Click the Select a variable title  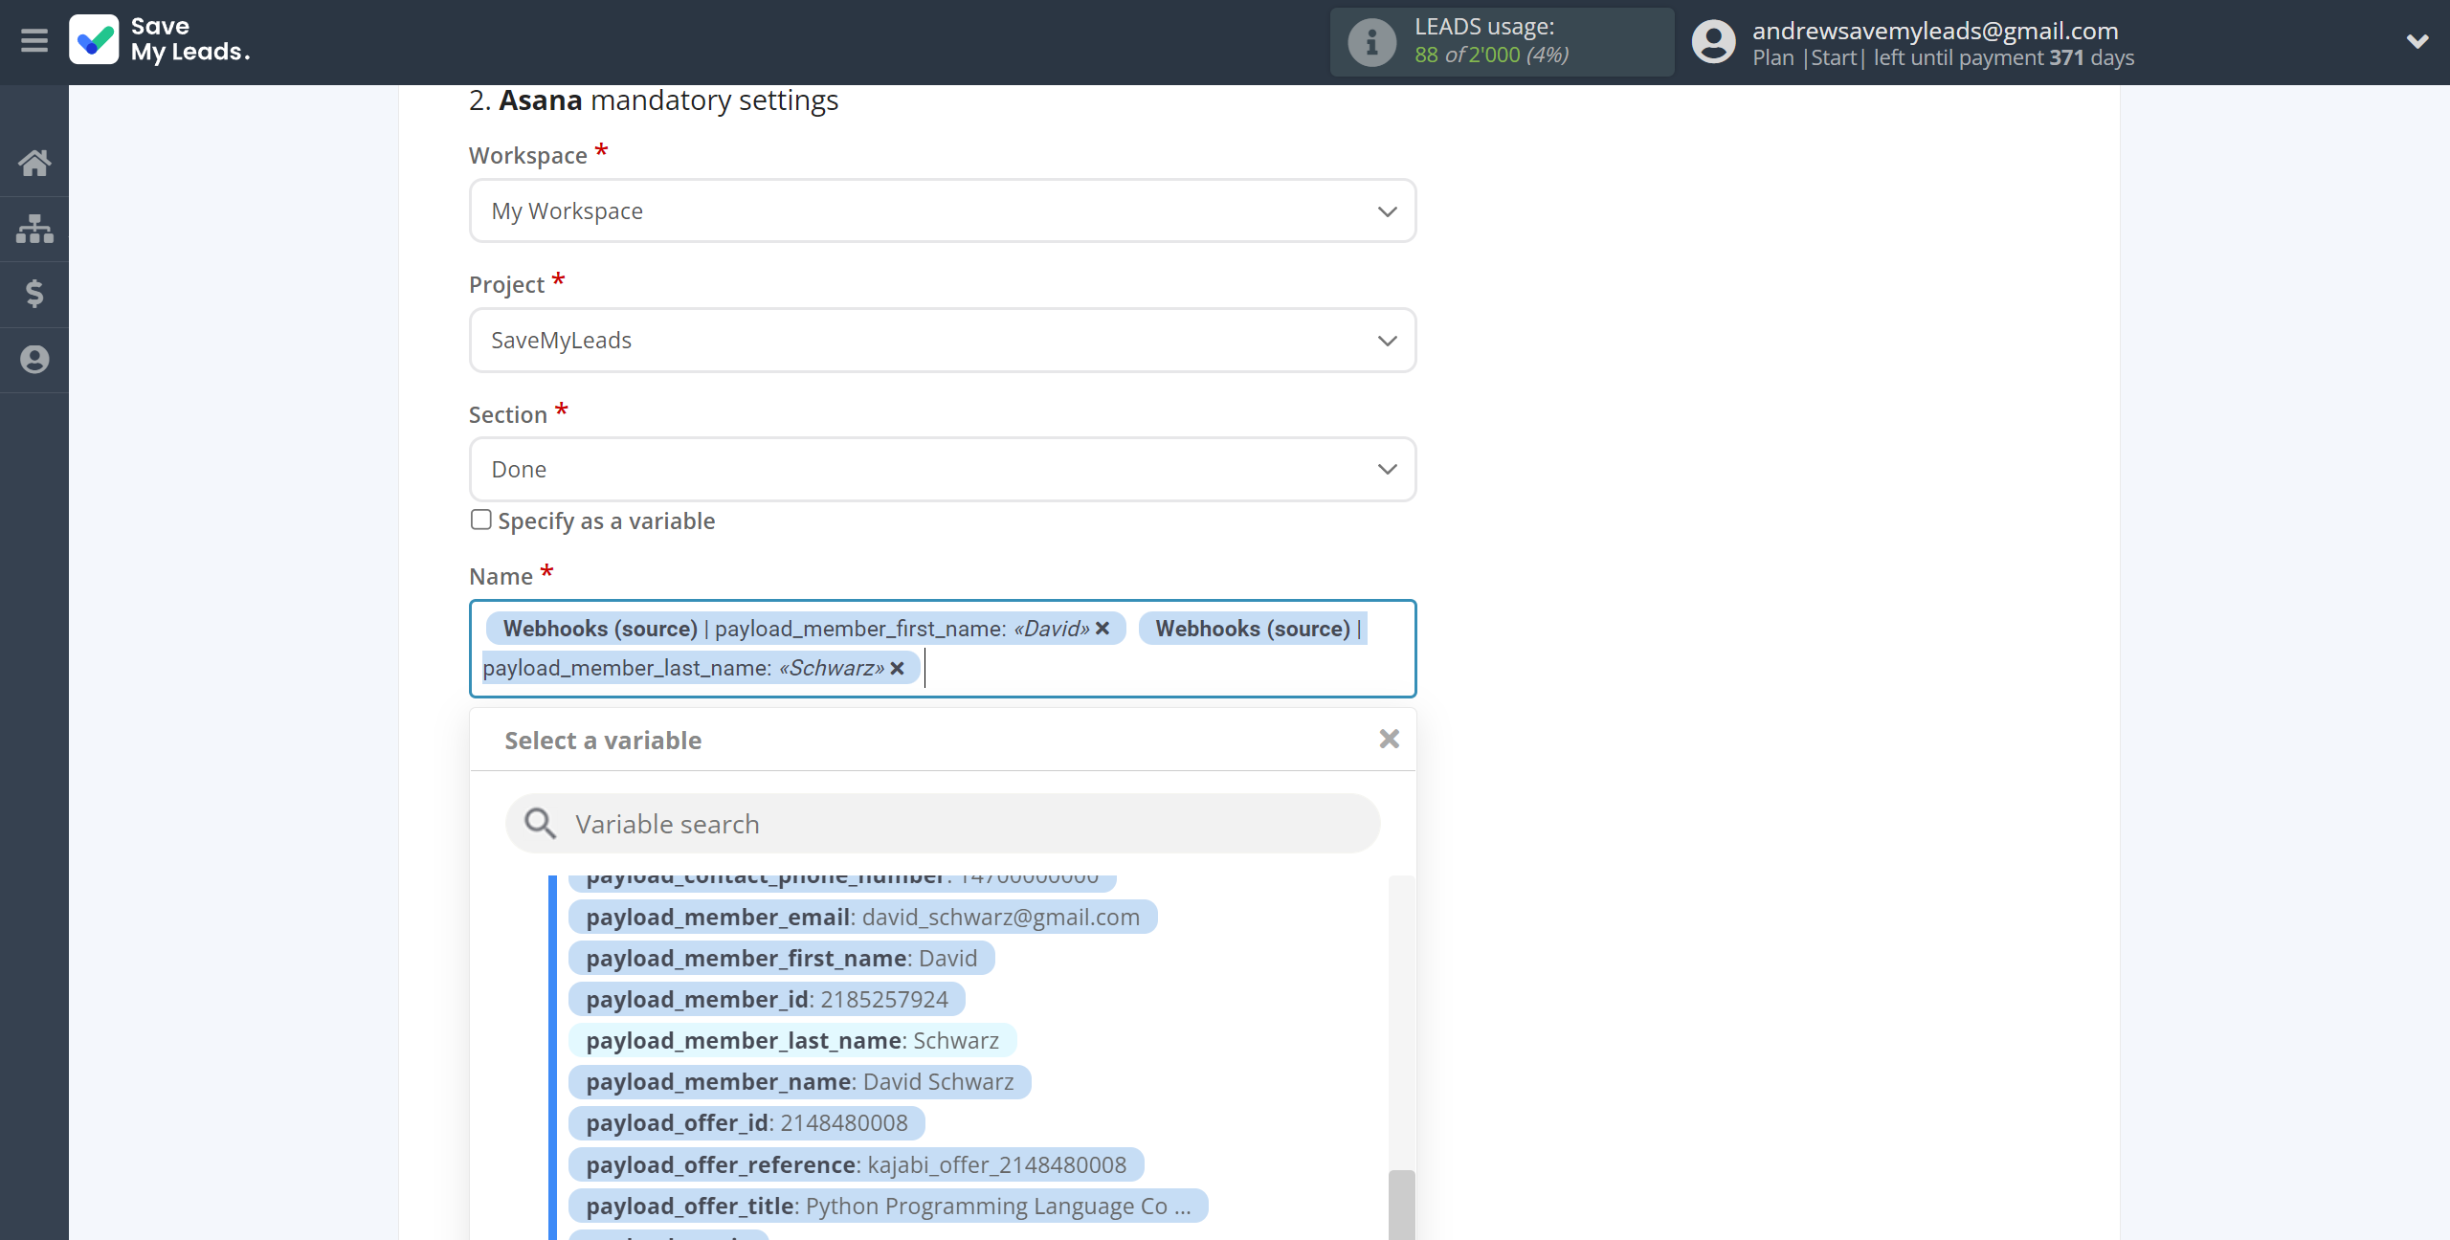click(603, 741)
